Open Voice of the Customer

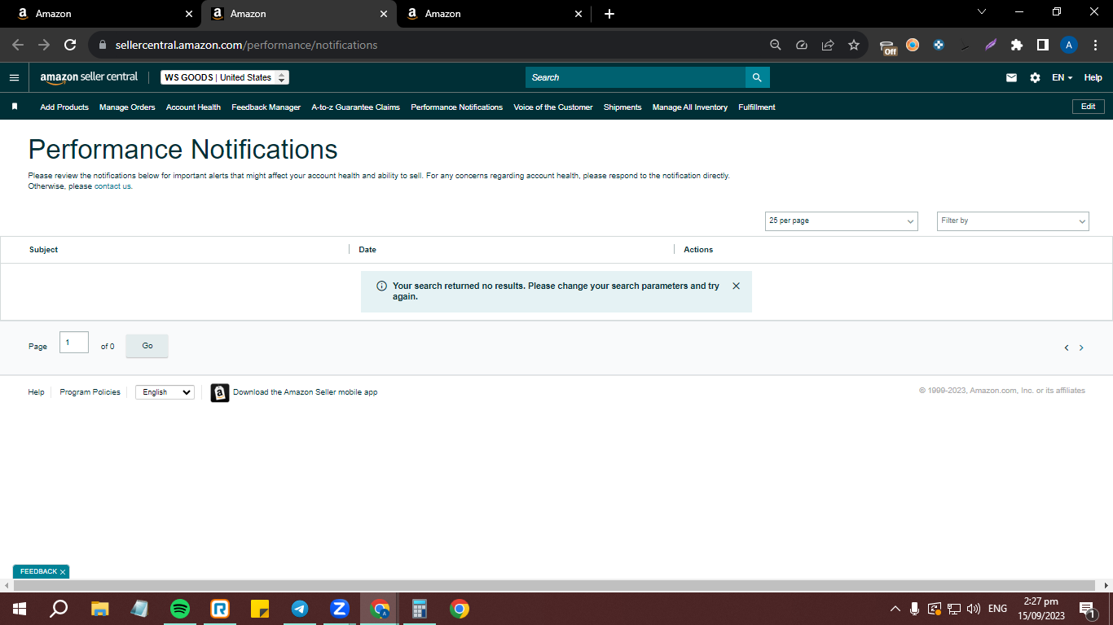click(x=553, y=107)
